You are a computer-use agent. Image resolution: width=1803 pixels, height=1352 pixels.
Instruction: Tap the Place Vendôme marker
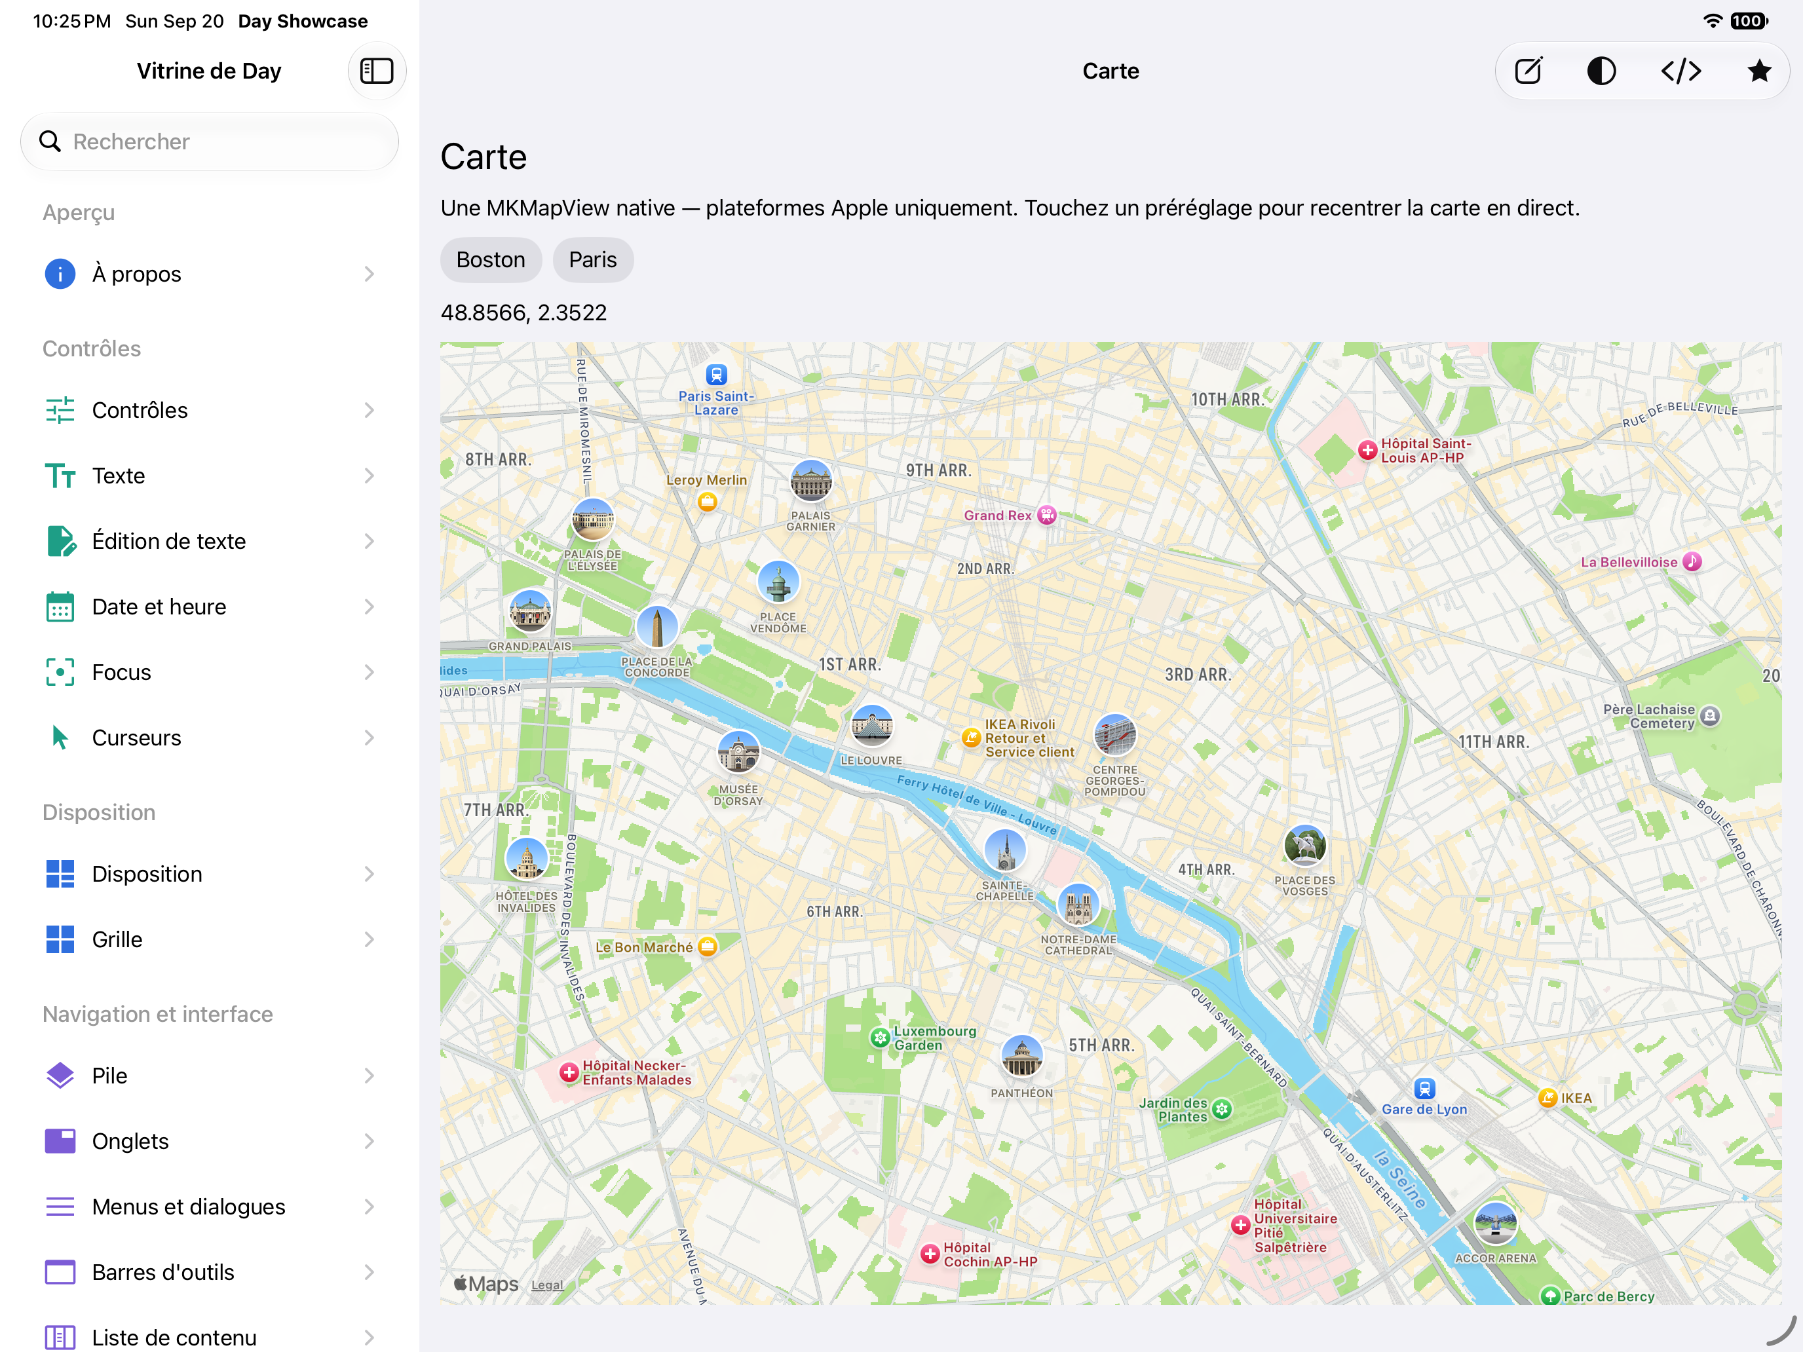pyautogui.click(x=778, y=582)
